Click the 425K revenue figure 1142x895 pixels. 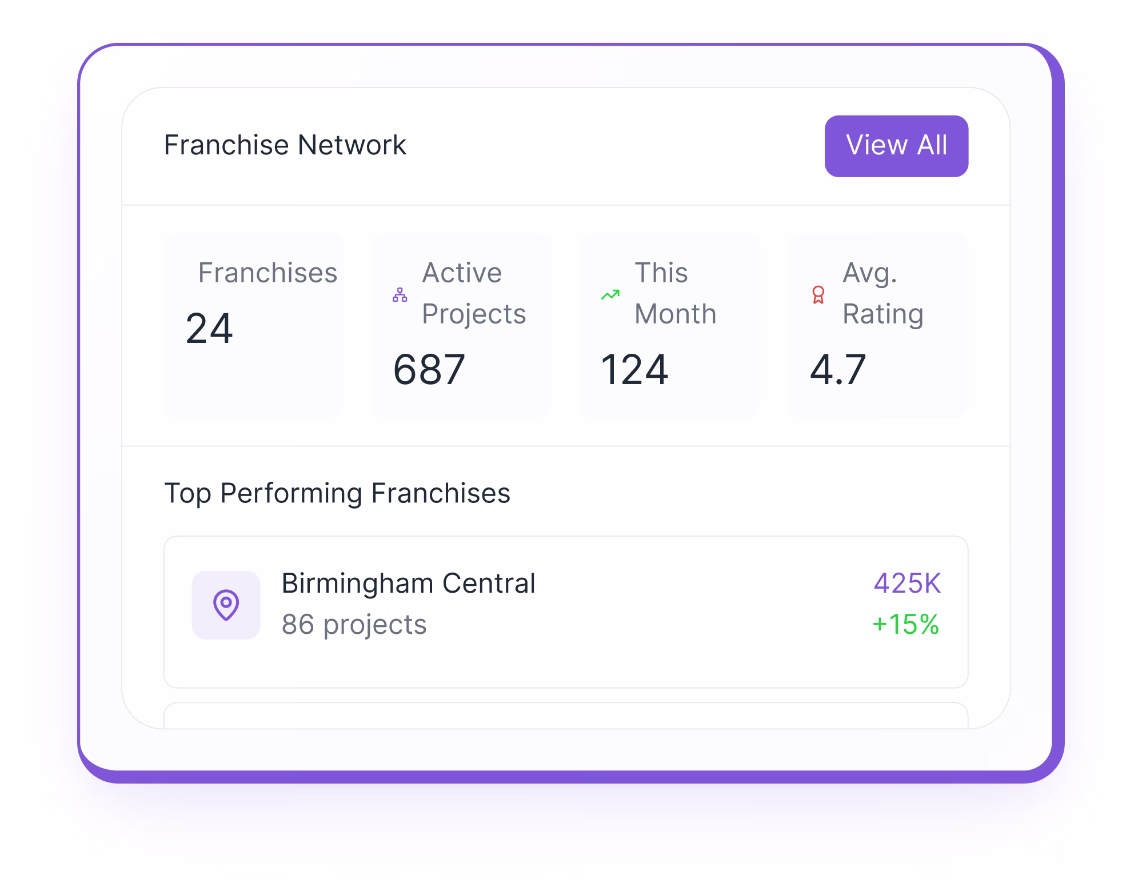(x=909, y=584)
